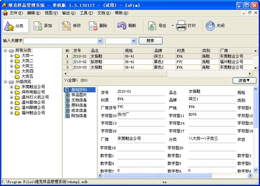Click the detail panel horizontal scrollbar thumb

pyautogui.click(x=158, y=175)
